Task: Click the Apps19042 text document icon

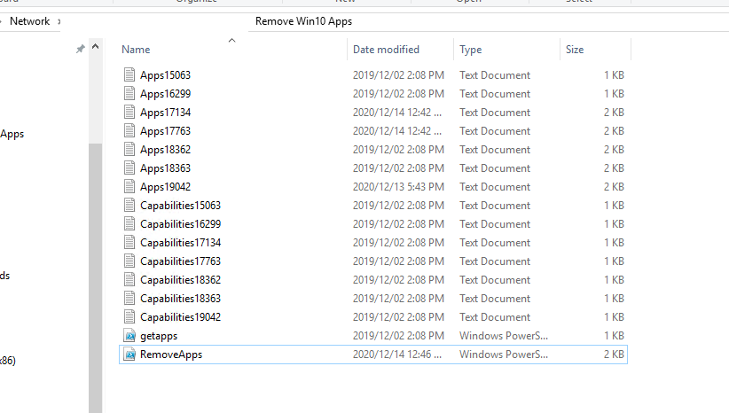Action: pyautogui.click(x=129, y=187)
